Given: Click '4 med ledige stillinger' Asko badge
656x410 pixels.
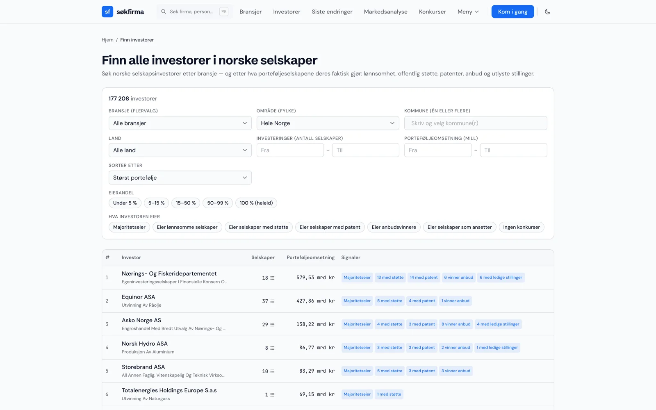Looking at the screenshot, I should (498, 324).
